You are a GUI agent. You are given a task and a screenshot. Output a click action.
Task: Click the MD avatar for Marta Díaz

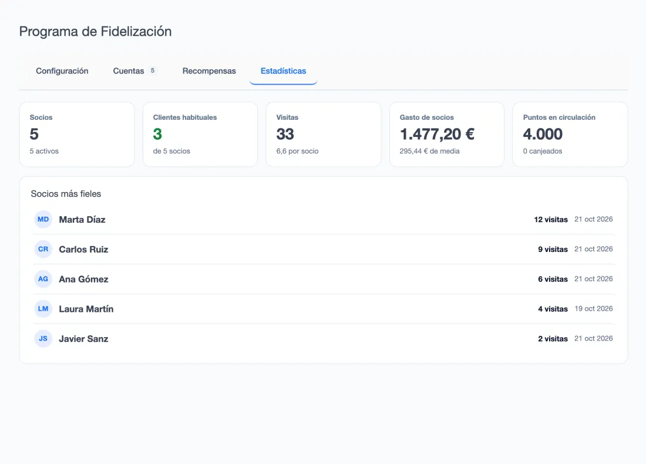(43, 219)
